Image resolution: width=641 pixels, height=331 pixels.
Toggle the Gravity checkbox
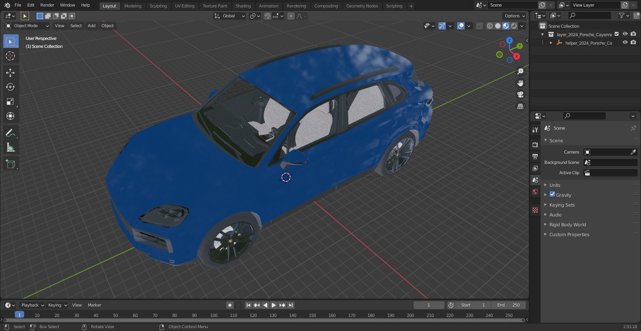[x=552, y=194]
